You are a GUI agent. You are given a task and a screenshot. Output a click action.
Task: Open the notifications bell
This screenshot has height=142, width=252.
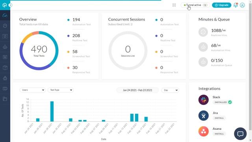tap(235, 5)
